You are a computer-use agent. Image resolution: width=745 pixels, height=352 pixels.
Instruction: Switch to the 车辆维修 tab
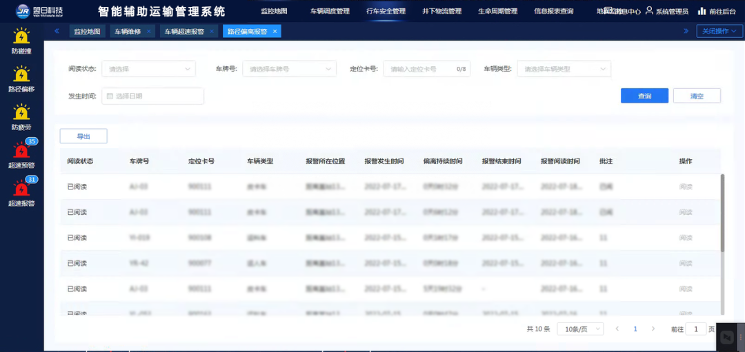point(128,31)
